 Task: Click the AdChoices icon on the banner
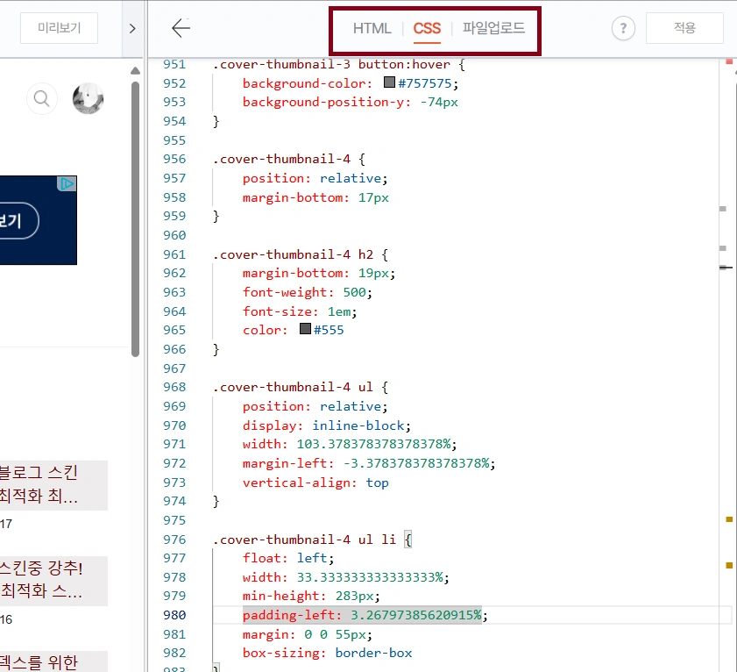coord(67,183)
